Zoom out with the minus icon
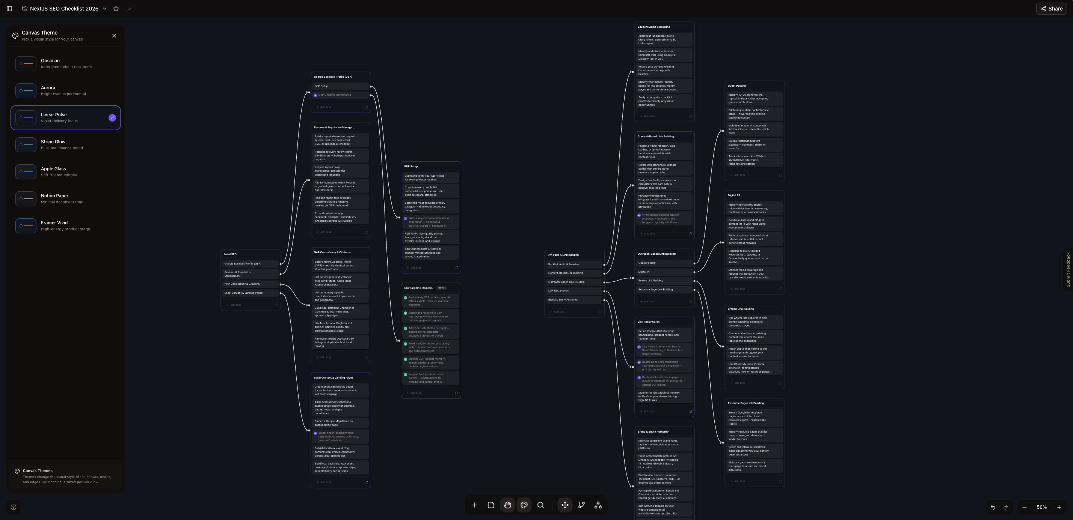The height and width of the screenshot is (520, 1073). [1024, 507]
